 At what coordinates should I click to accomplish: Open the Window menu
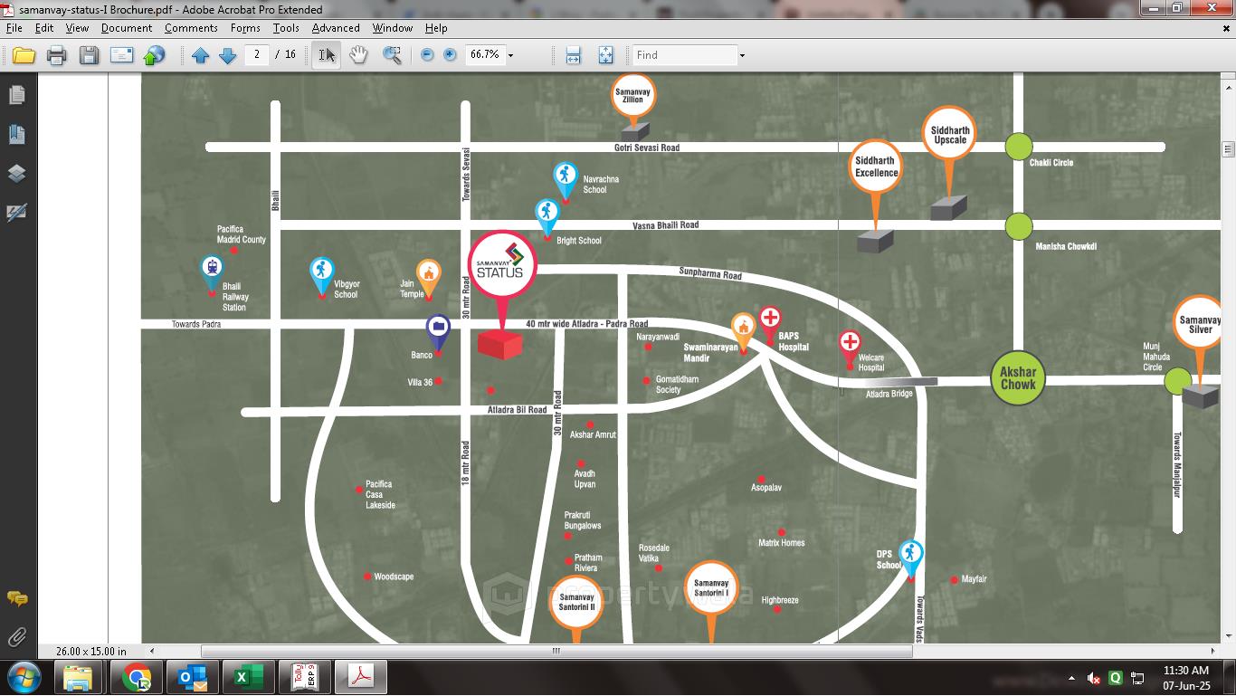pyautogui.click(x=393, y=28)
